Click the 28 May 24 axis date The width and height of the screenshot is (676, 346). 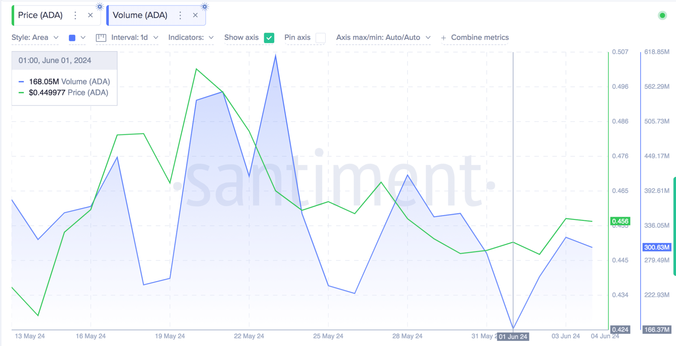click(407, 336)
